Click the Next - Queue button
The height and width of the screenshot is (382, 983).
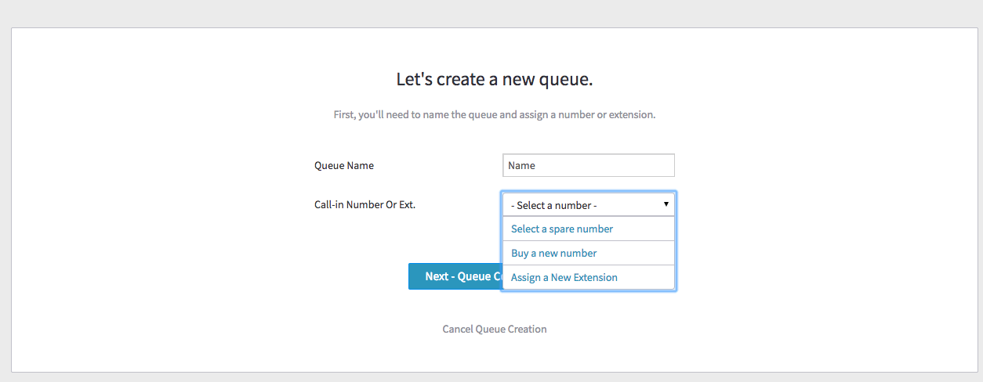coord(455,276)
